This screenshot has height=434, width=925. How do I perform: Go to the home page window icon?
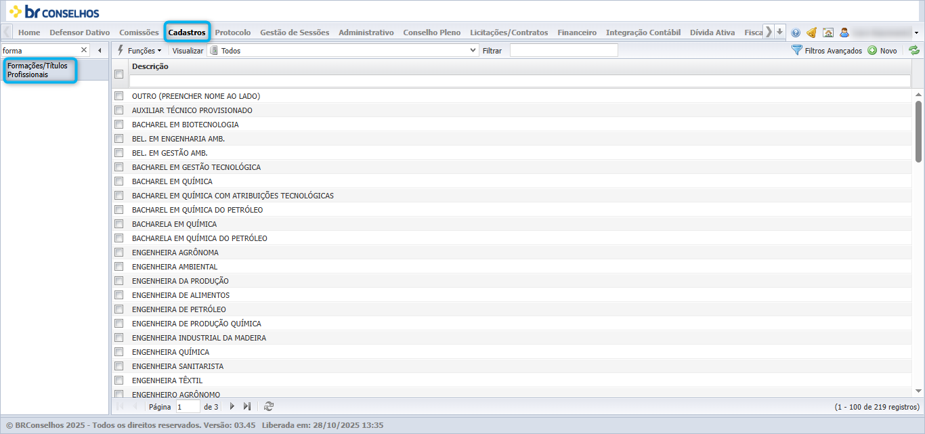coord(827,32)
